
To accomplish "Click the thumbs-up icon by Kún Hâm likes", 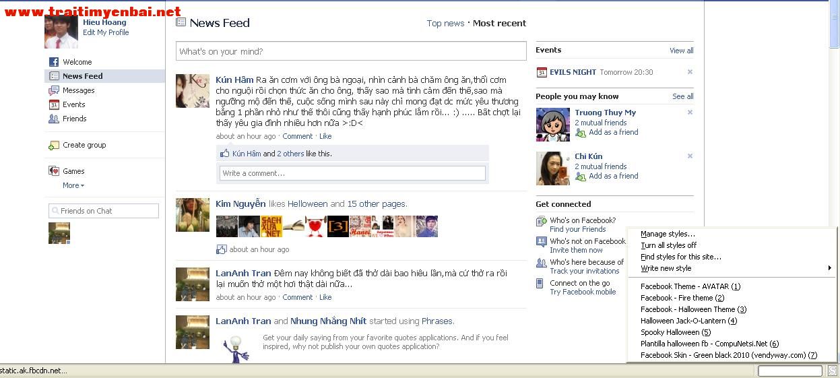I will click(x=225, y=154).
